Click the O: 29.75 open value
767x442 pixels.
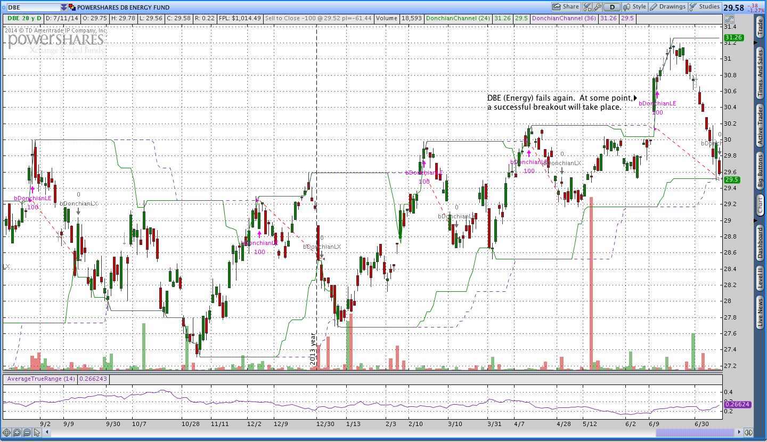pyautogui.click(x=95, y=18)
